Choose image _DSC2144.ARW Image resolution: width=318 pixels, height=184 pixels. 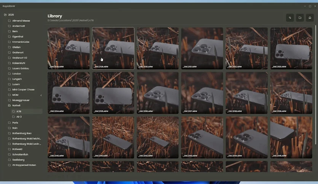[246, 137]
